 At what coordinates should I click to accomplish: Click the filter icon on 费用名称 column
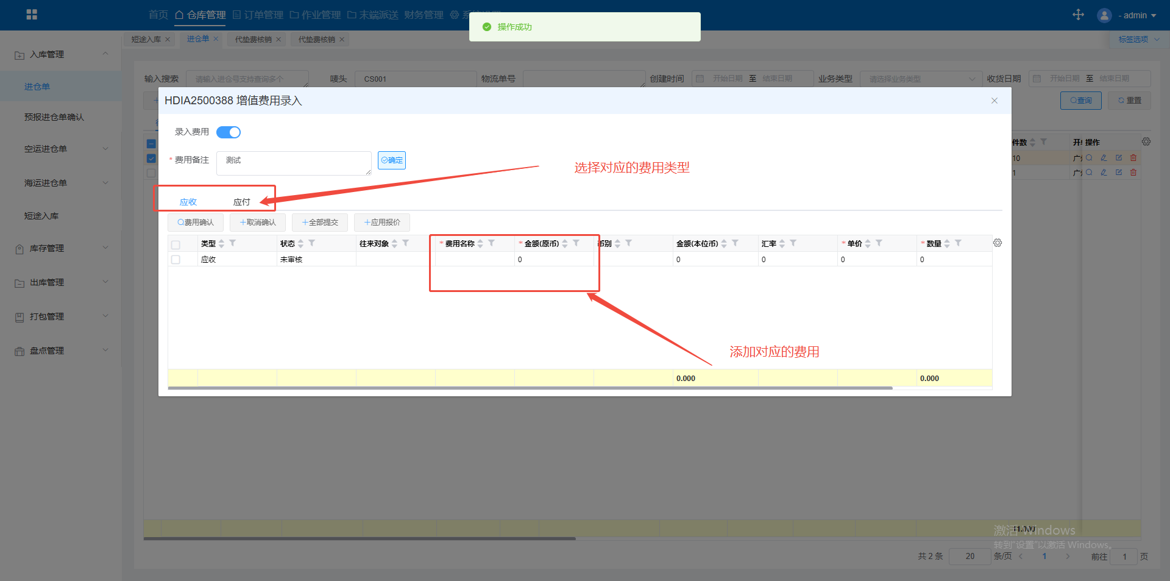pos(491,243)
